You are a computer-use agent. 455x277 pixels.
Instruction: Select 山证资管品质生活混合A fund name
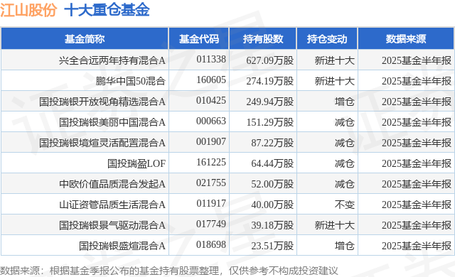(112, 205)
